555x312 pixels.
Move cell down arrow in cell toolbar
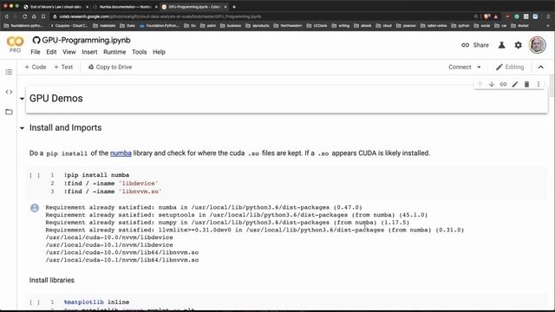[x=492, y=84]
